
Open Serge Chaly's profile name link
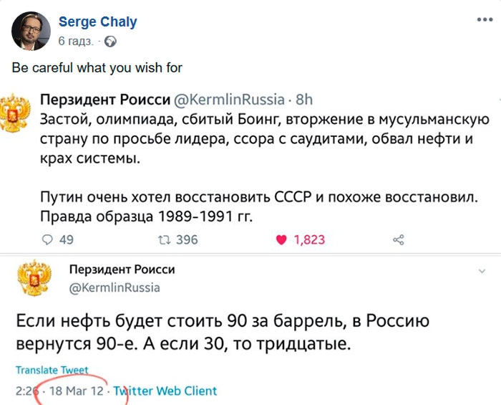(97, 23)
